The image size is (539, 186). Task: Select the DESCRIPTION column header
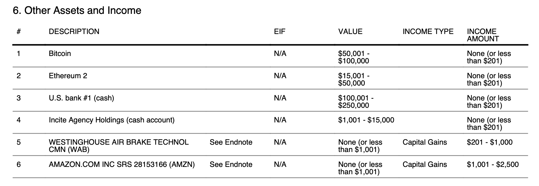74,32
